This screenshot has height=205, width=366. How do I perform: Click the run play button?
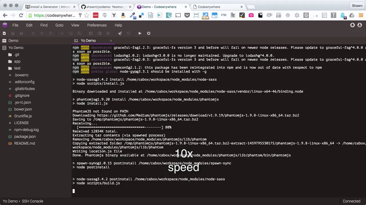click(x=140, y=33)
